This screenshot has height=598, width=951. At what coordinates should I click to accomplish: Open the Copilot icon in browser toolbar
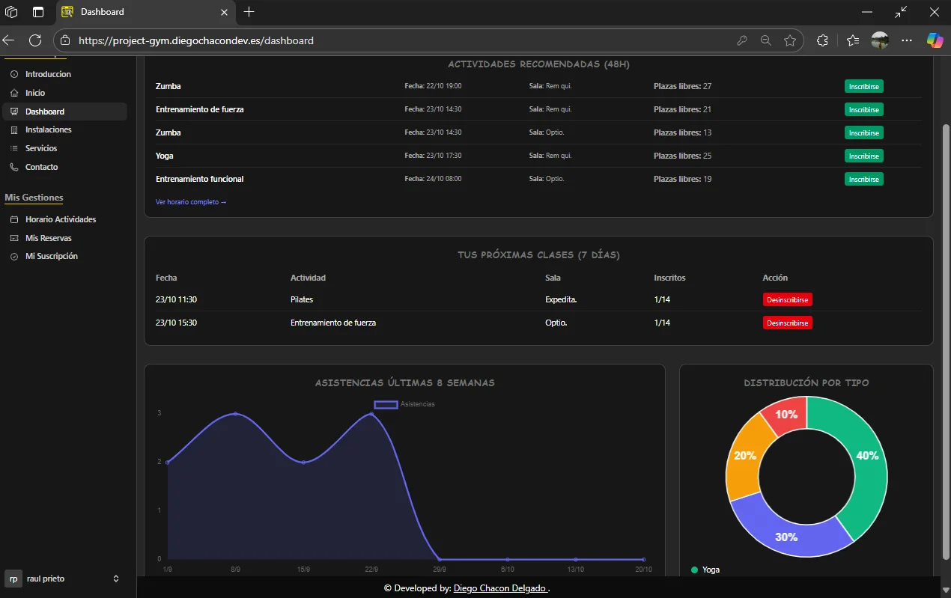coord(935,40)
